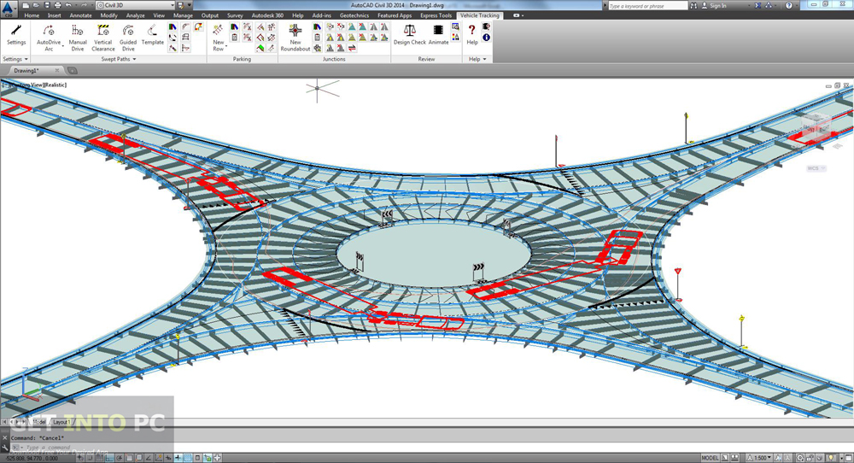Click the keyword search input field
The width and height of the screenshot is (854, 463).
coord(647,5)
